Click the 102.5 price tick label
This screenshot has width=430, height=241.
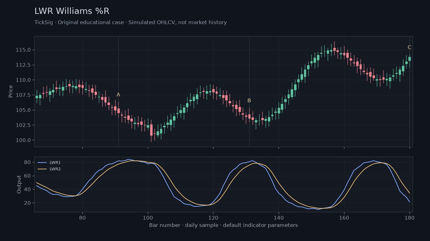(x=24, y=125)
